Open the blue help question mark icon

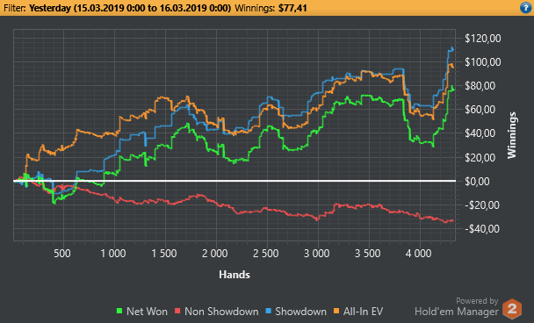[x=525, y=8]
